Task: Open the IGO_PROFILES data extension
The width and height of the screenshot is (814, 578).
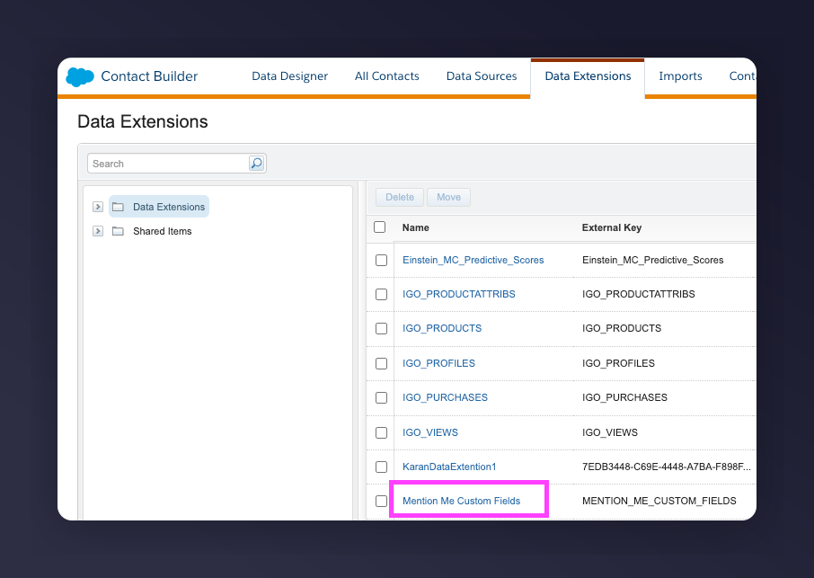Action: 438,363
